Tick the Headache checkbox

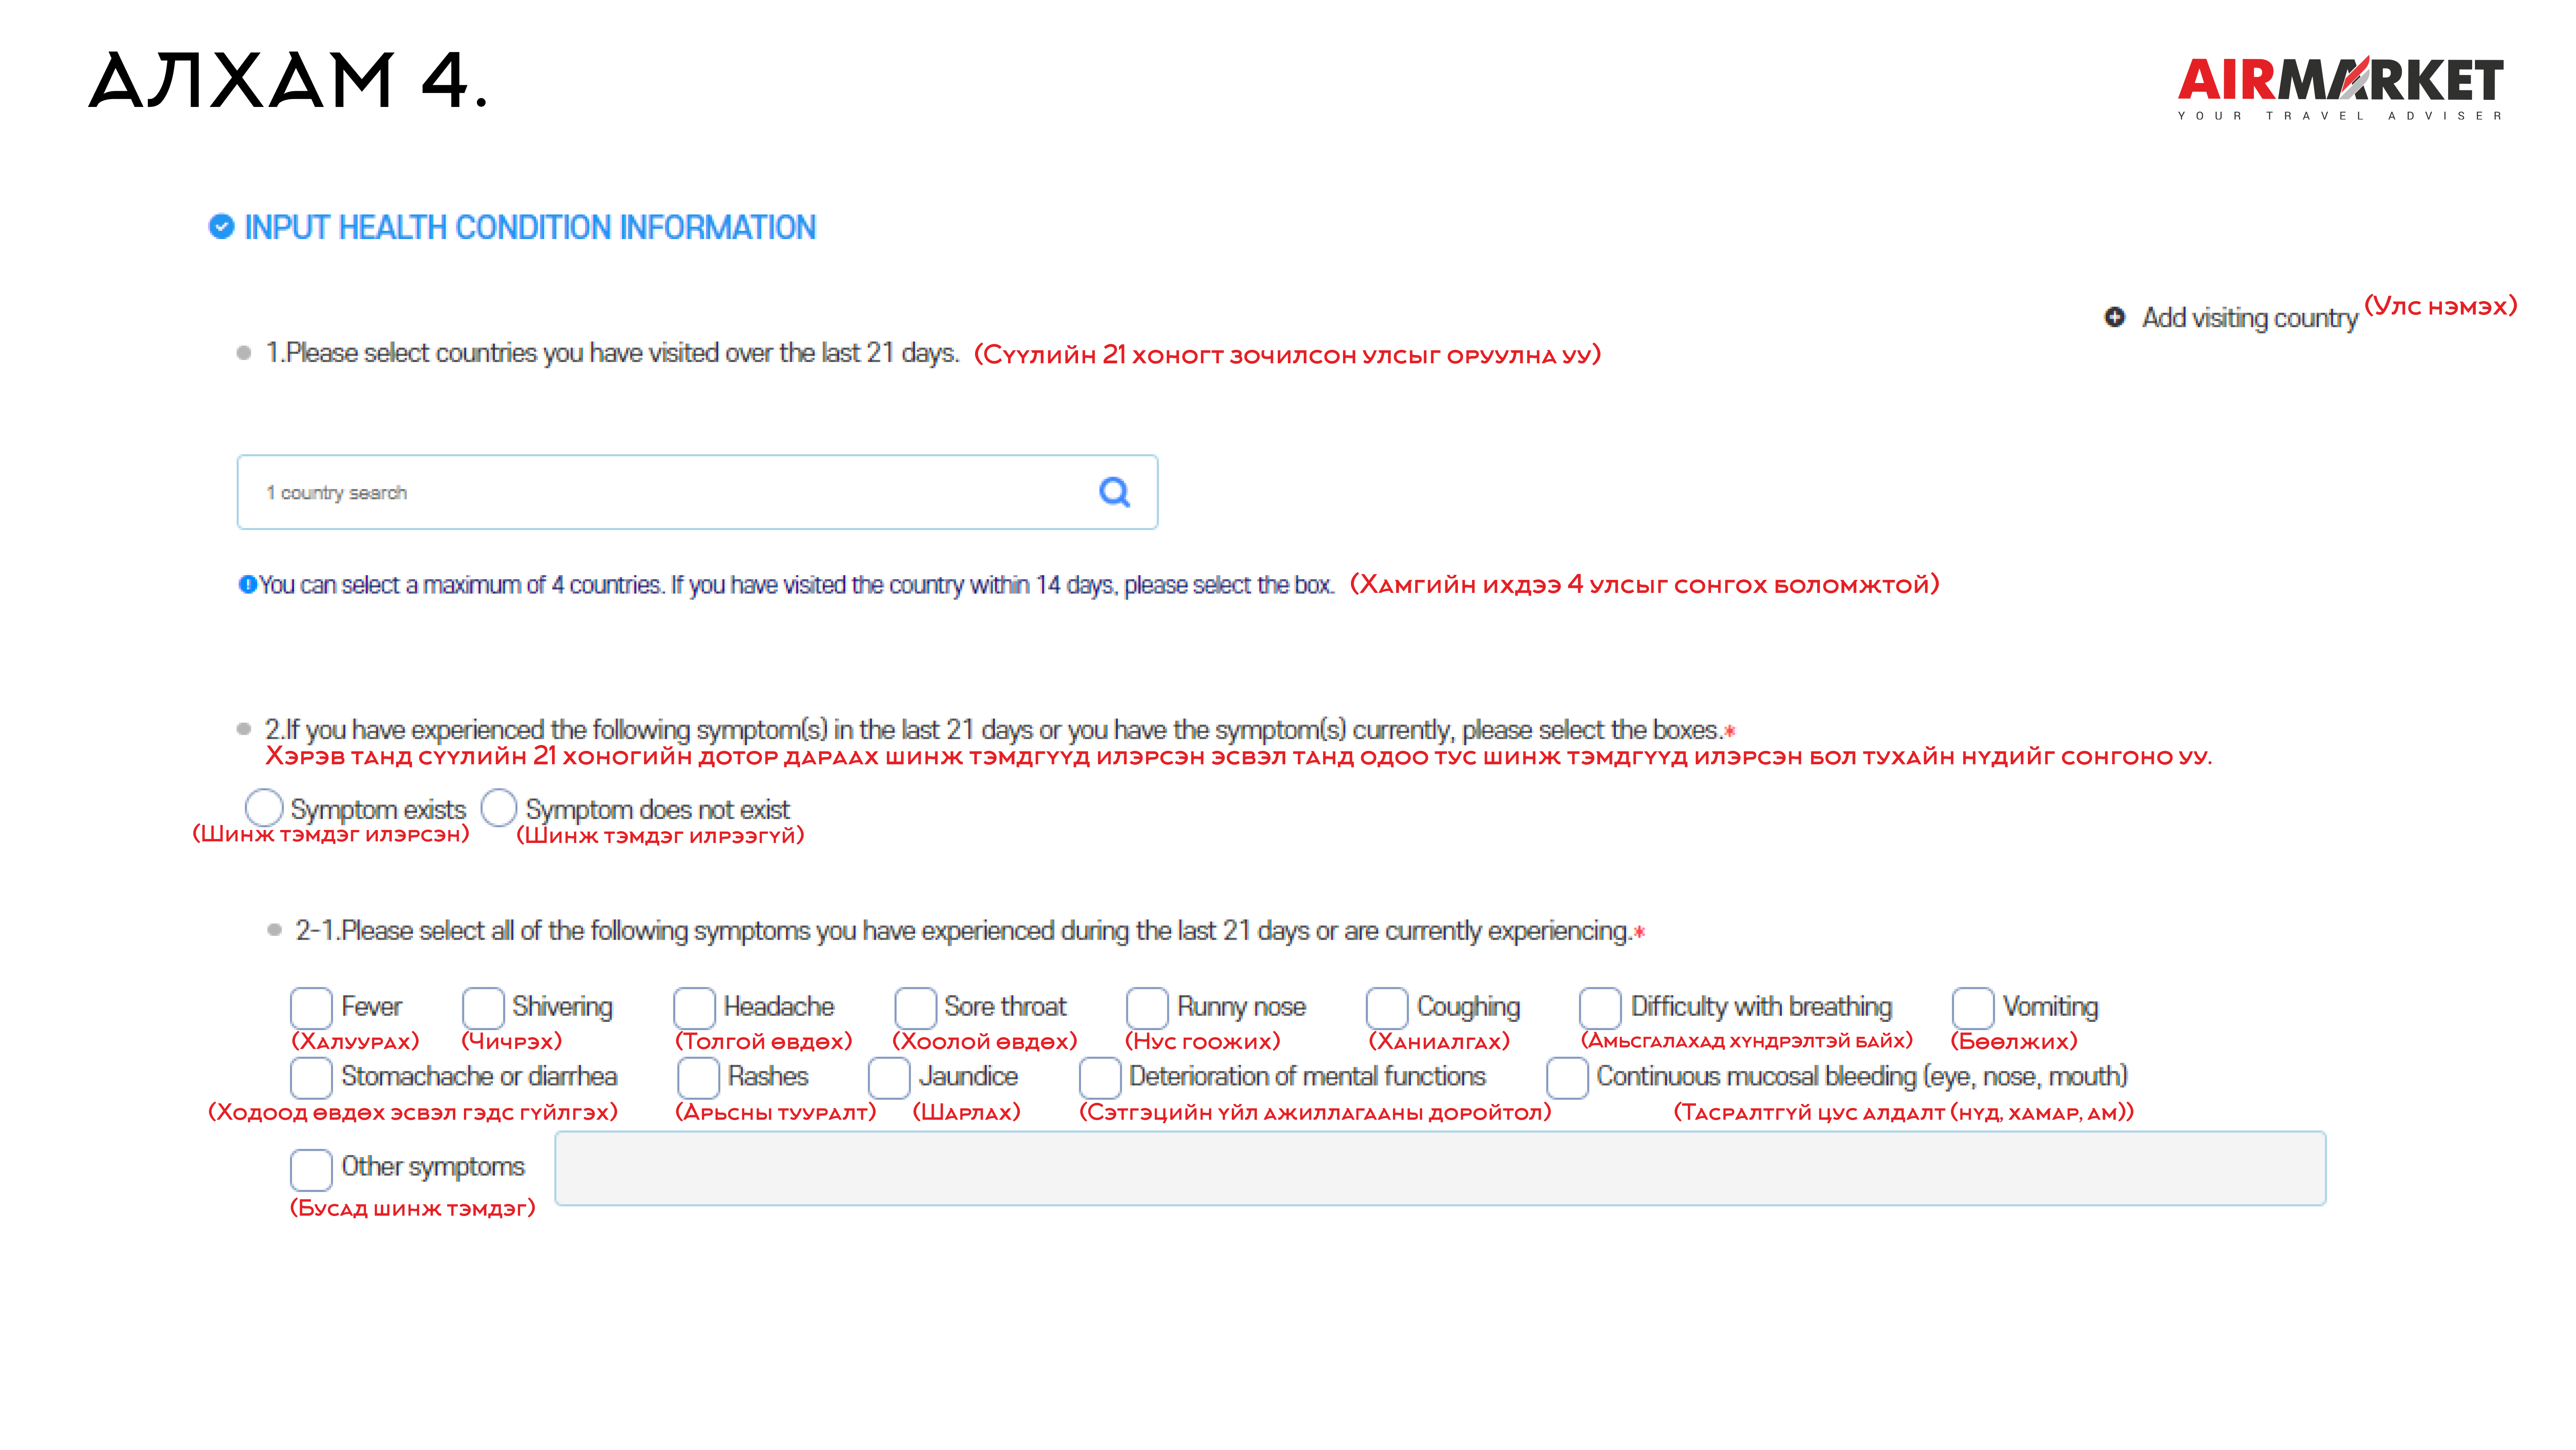[694, 1008]
